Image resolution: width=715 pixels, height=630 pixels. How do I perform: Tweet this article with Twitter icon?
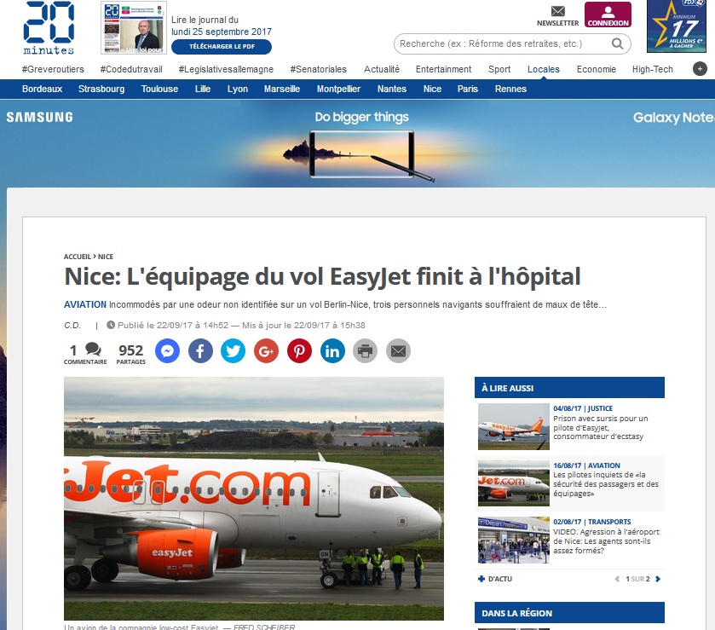(233, 351)
